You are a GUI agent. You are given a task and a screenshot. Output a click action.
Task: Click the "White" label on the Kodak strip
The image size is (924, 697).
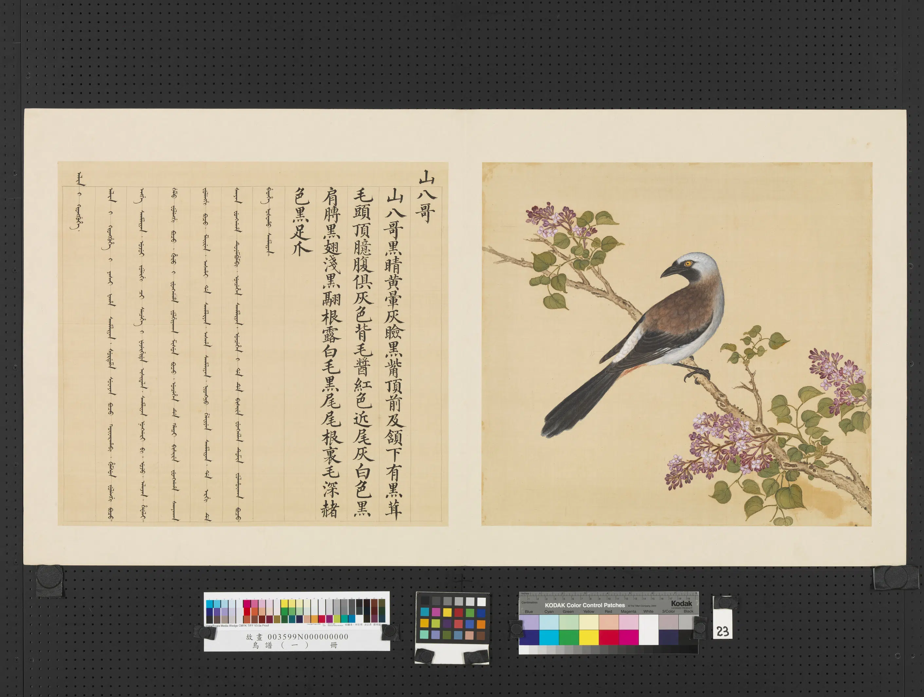(648, 611)
